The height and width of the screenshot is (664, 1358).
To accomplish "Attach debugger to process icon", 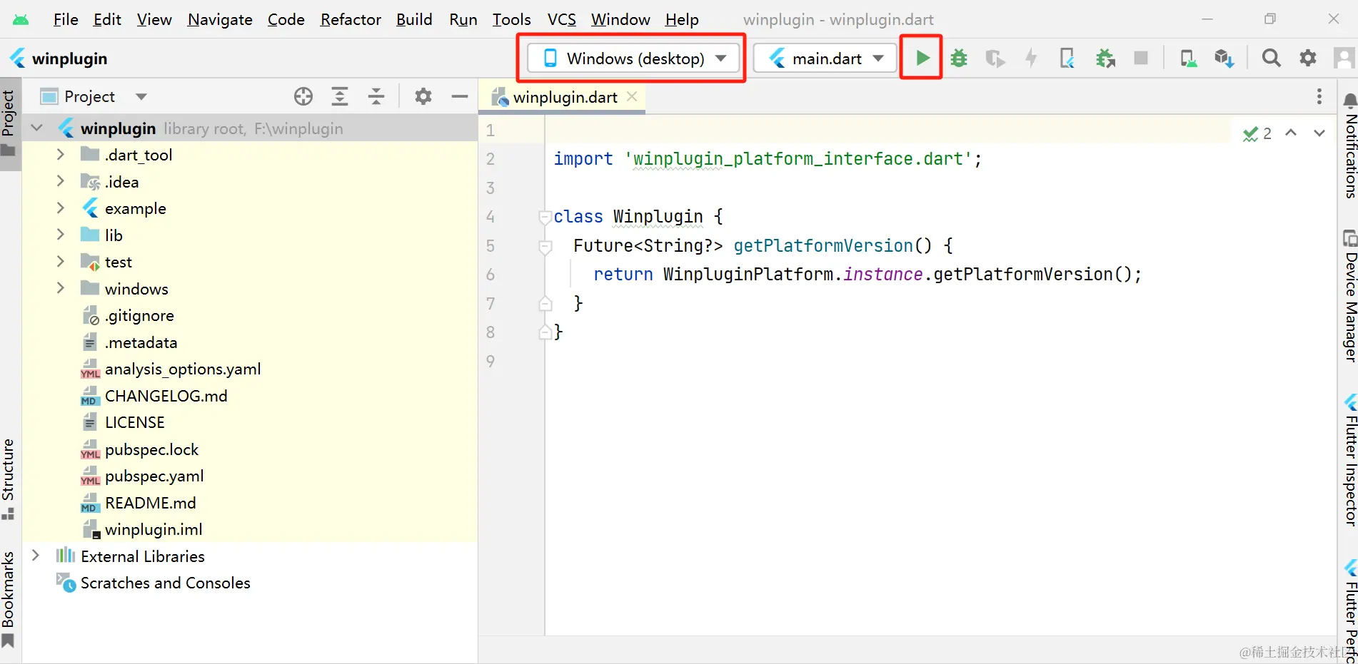I will [x=1105, y=58].
